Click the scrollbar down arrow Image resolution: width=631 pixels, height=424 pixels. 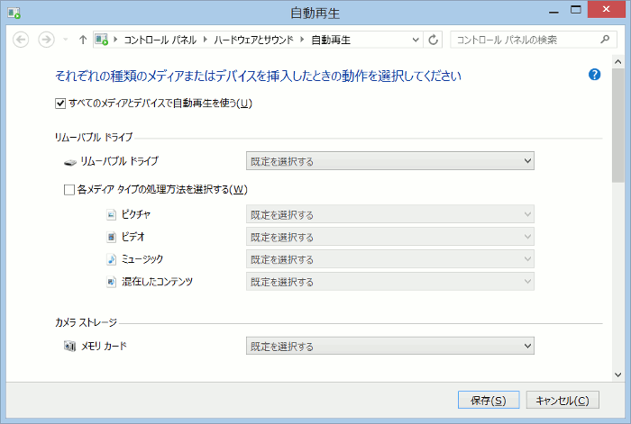[618, 373]
